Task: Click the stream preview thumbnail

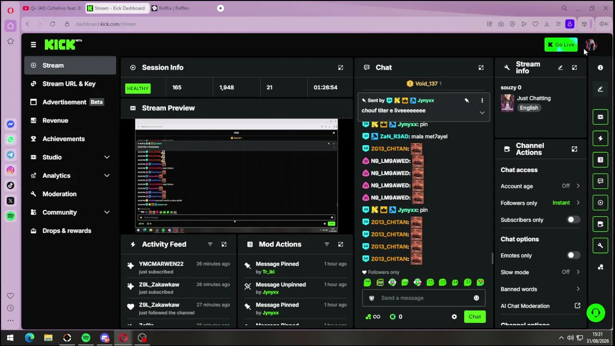Action: click(x=236, y=175)
